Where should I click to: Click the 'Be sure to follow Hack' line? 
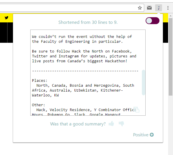(82, 51)
